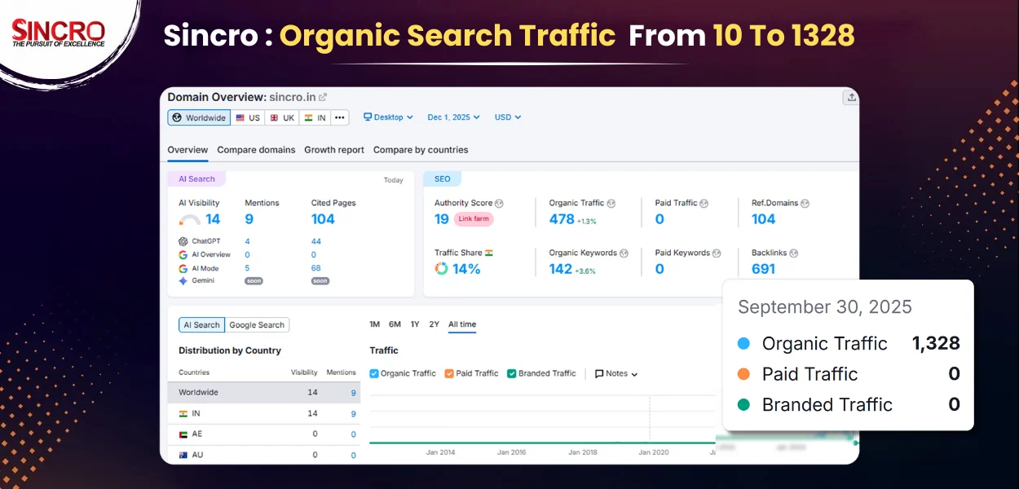Open the Desktop device dropdown

[x=388, y=117]
